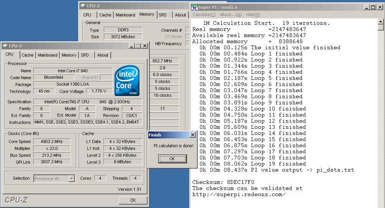The image size is (385, 208).
Task: Click the 852.7 MHz memory frequency value
Action: pyautogui.click(x=164, y=61)
